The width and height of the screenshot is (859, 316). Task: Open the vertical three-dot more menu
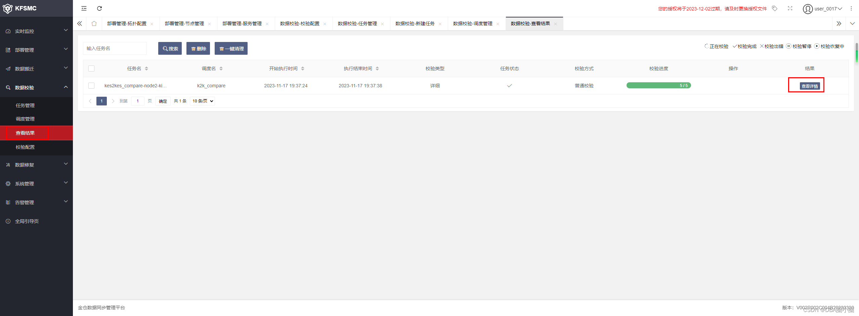851,8
